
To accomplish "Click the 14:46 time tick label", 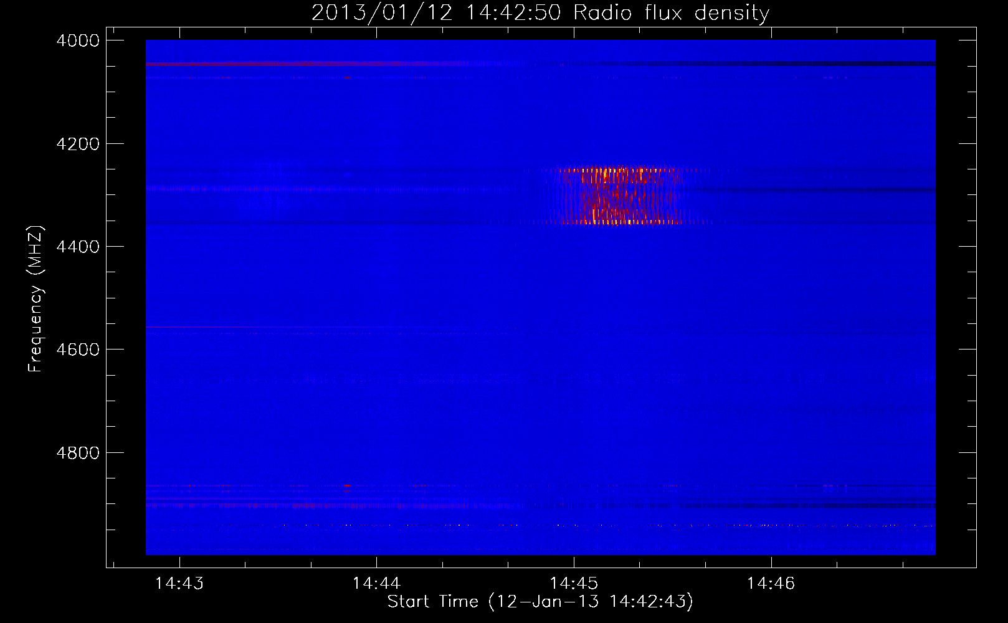I will click(771, 583).
